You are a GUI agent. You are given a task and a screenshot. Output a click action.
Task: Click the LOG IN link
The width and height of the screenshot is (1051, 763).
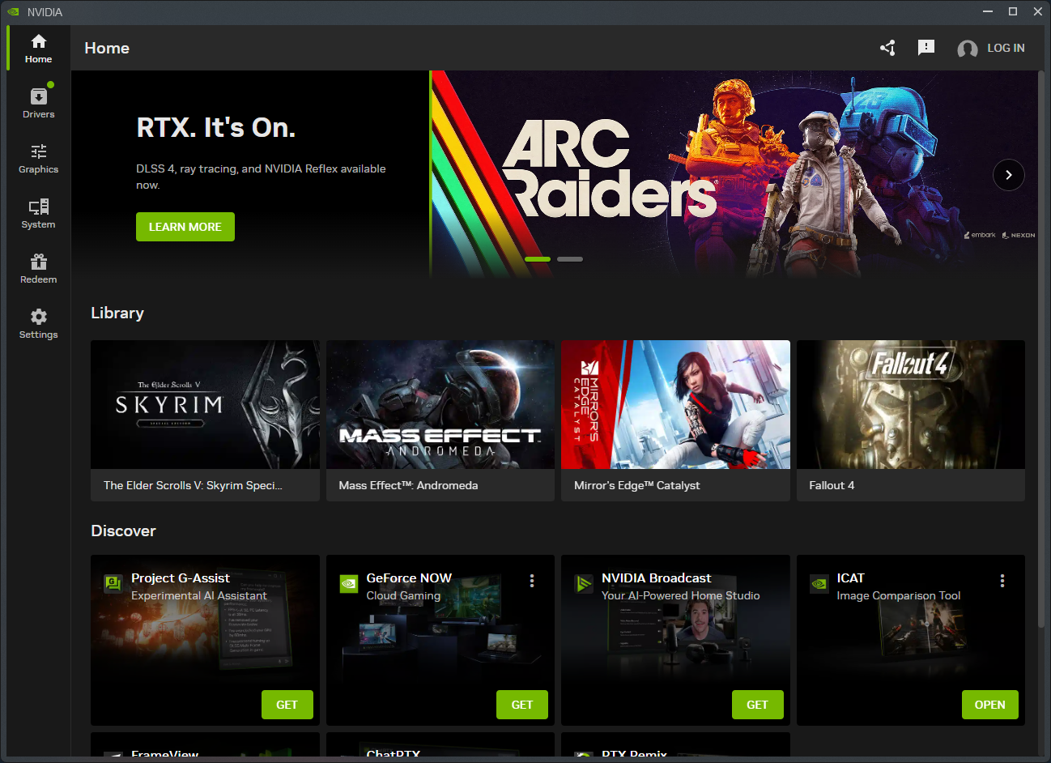[1006, 48]
